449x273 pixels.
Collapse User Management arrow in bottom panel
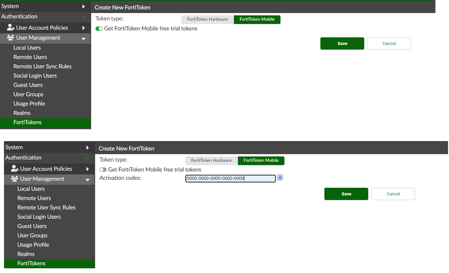point(87,179)
